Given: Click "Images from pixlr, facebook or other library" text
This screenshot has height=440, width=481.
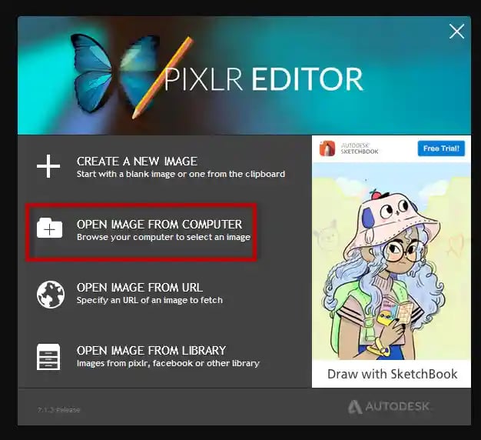Looking at the screenshot, I should (168, 363).
